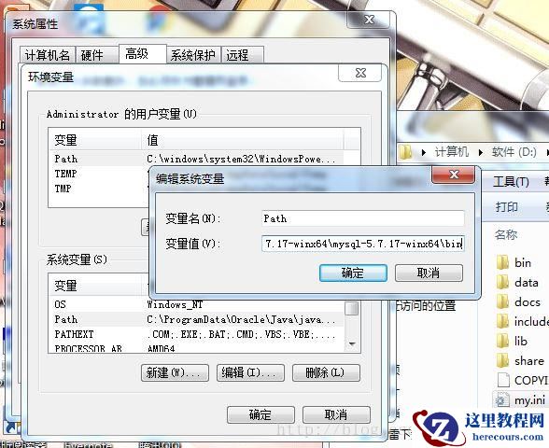The height and width of the screenshot is (448, 549).
Task: Click 取消 in the edit system variable dialog
Action: pyautogui.click(x=429, y=273)
